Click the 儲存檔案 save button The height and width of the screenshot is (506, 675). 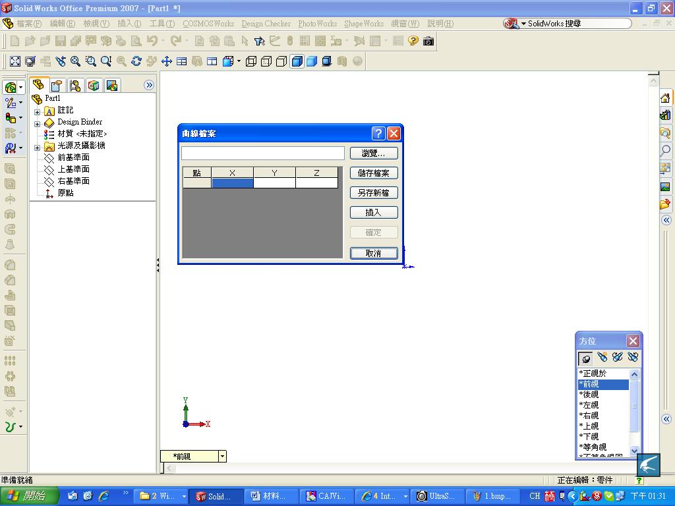point(374,173)
